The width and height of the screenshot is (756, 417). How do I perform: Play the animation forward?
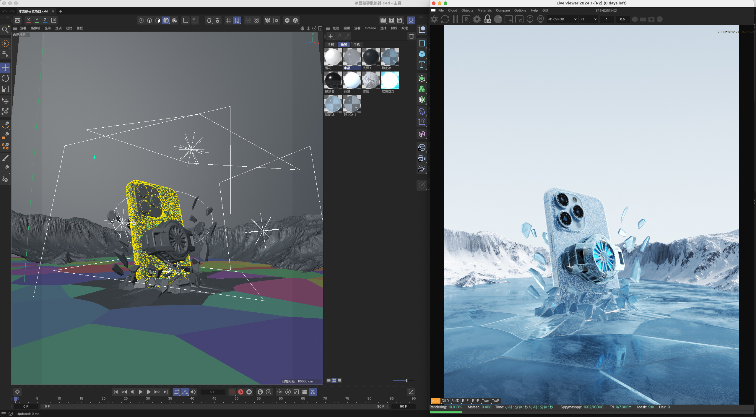pos(140,392)
